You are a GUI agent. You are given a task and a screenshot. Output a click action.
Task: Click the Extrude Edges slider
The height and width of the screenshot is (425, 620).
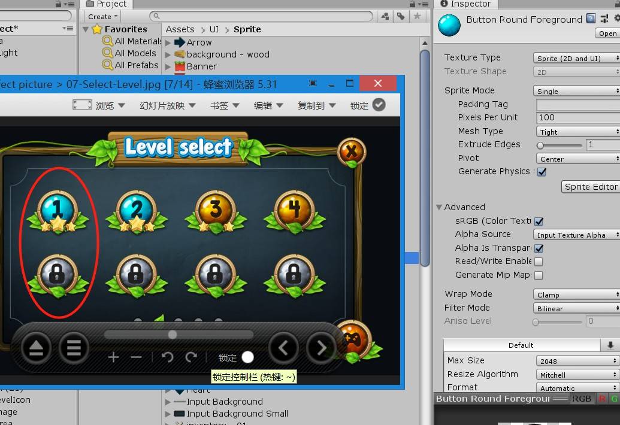(559, 145)
